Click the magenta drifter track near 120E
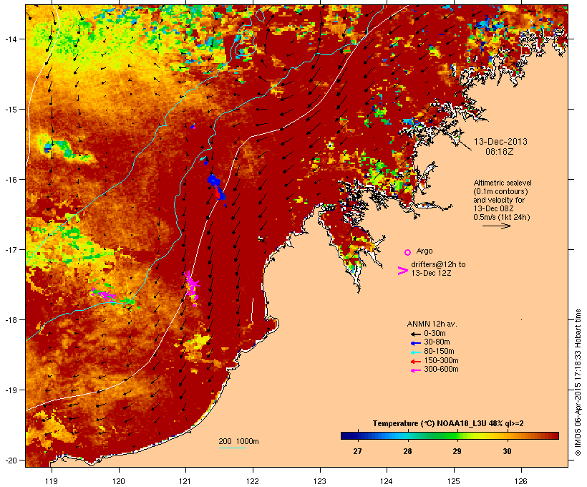This screenshot has height=487, width=587. [104, 294]
